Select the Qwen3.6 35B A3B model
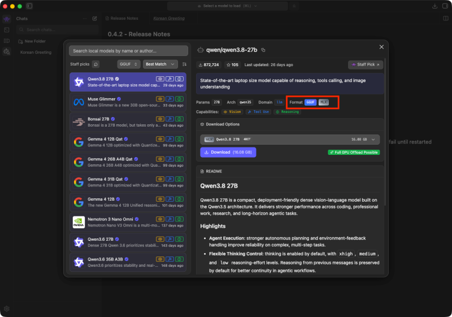452x317 pixels. click(x=128, y=262)
